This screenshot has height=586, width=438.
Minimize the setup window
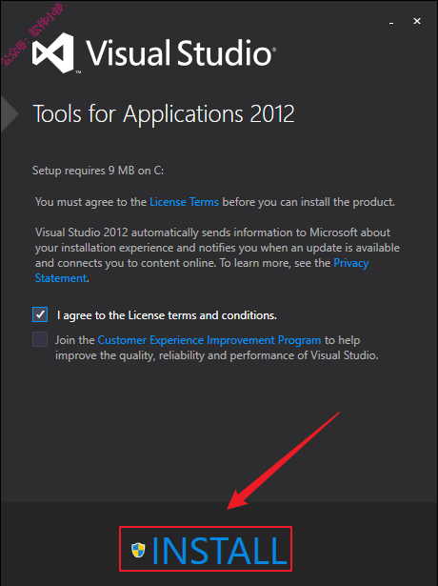pos(391,22)
